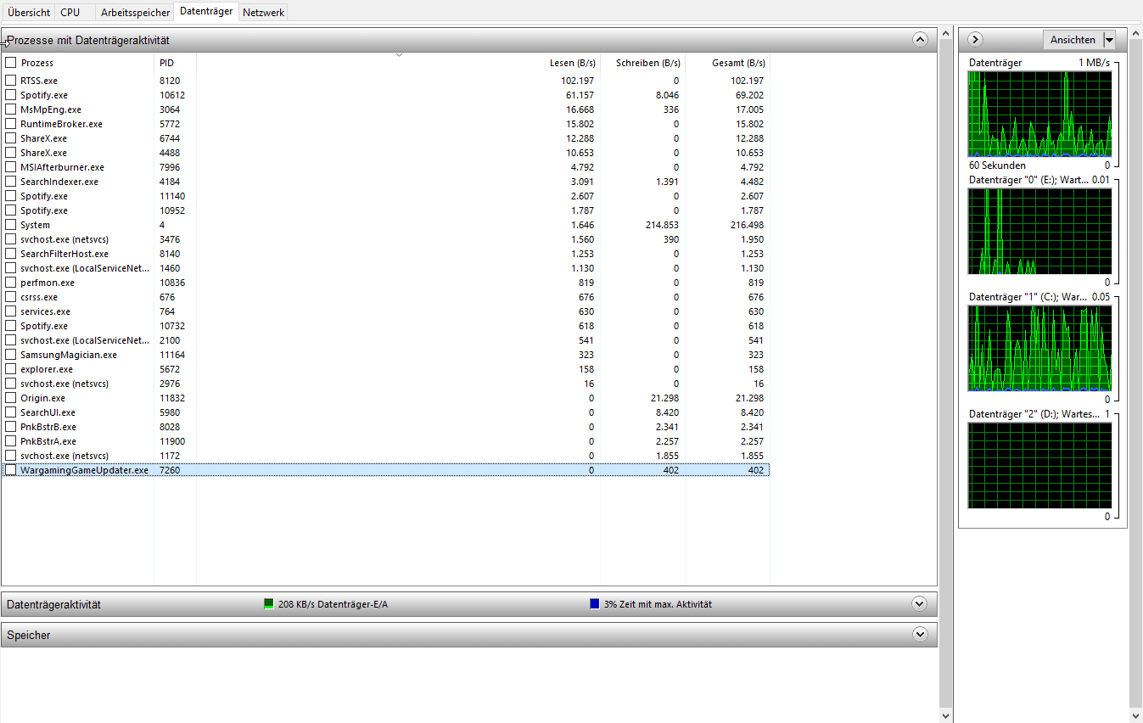
Task: Select the Spotify.exe PID 11140 row
Action: [x=385, y=196]
